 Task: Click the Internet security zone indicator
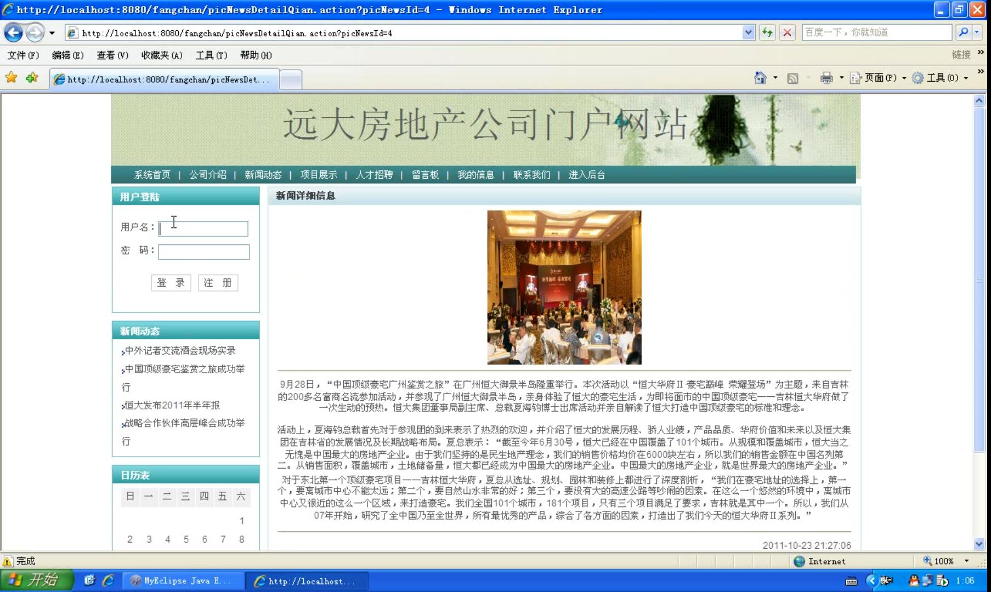[820, 561]
